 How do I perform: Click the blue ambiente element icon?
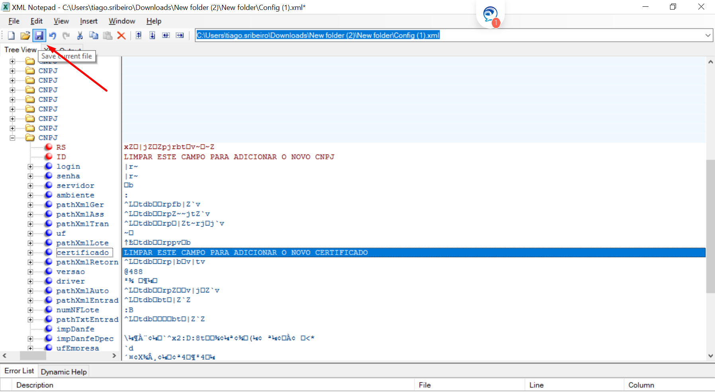coord(49,195)
